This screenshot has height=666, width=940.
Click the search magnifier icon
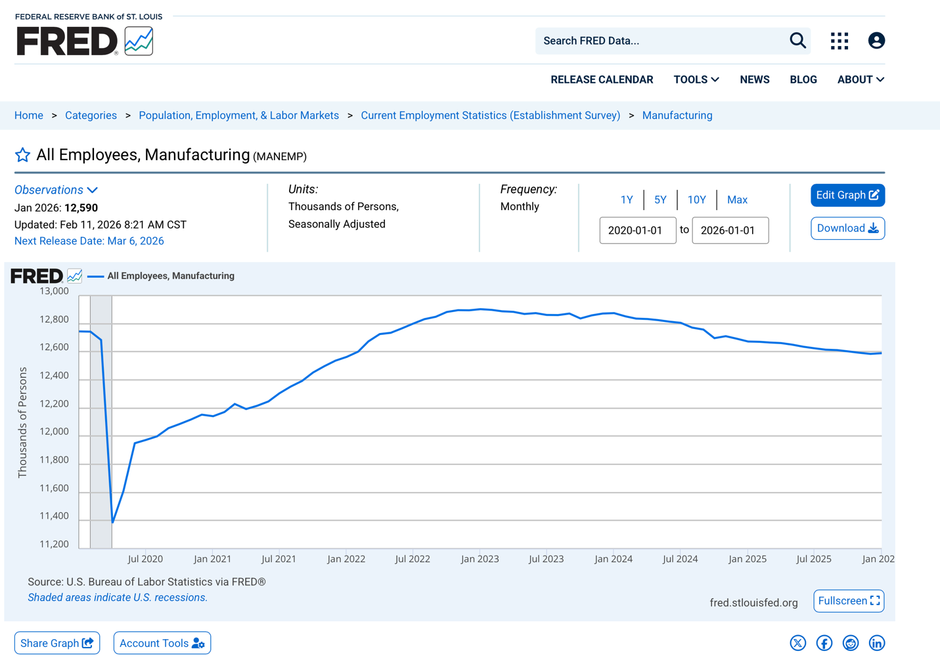(x=797, y=41)
